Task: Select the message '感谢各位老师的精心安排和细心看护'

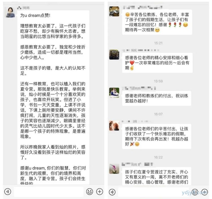Action: point(157,63)
